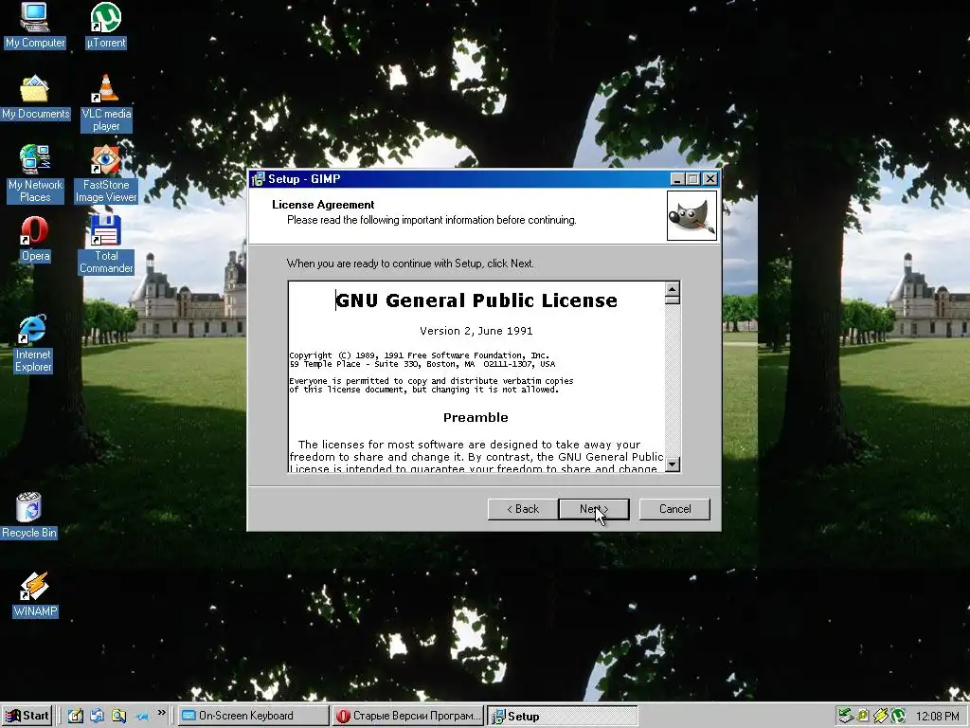Open the Start menu

(x=27, y=716)
